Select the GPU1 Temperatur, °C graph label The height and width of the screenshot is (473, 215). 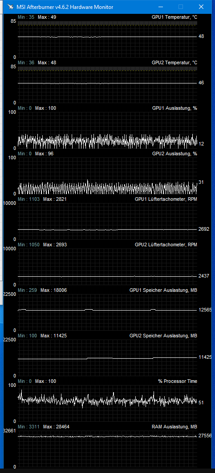(174, 17)
